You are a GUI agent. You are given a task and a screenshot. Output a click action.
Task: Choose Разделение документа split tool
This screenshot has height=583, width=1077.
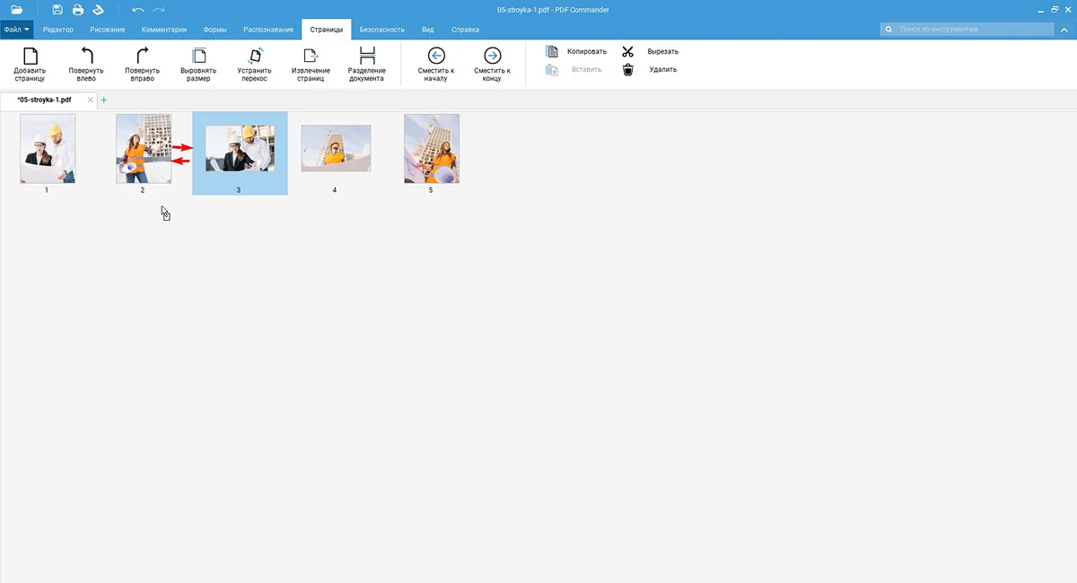(366, 57)
